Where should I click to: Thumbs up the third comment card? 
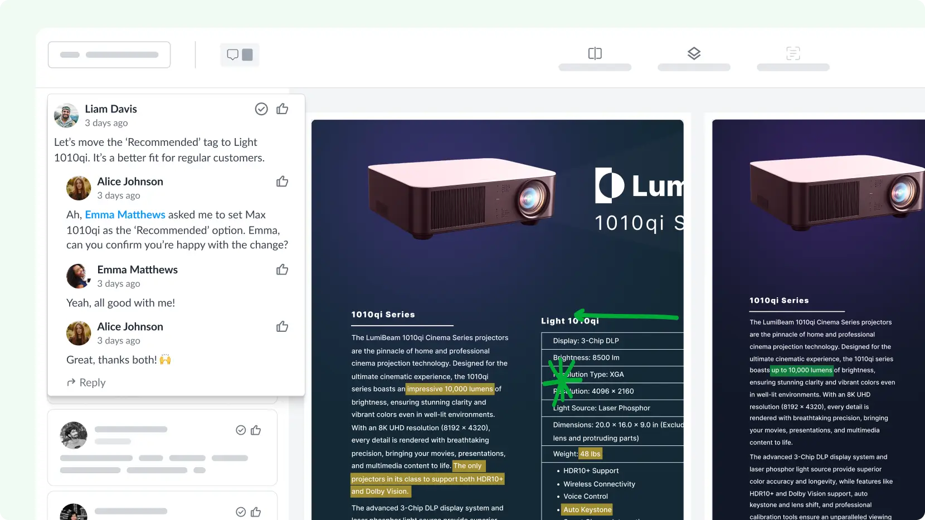(256, 512)
